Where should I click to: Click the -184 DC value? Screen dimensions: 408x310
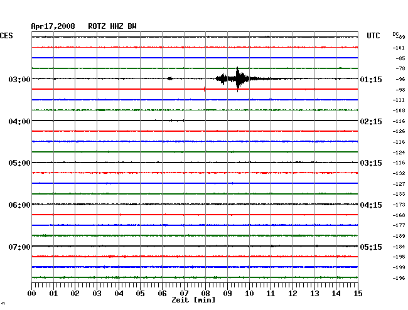click(x=399, y=247)
